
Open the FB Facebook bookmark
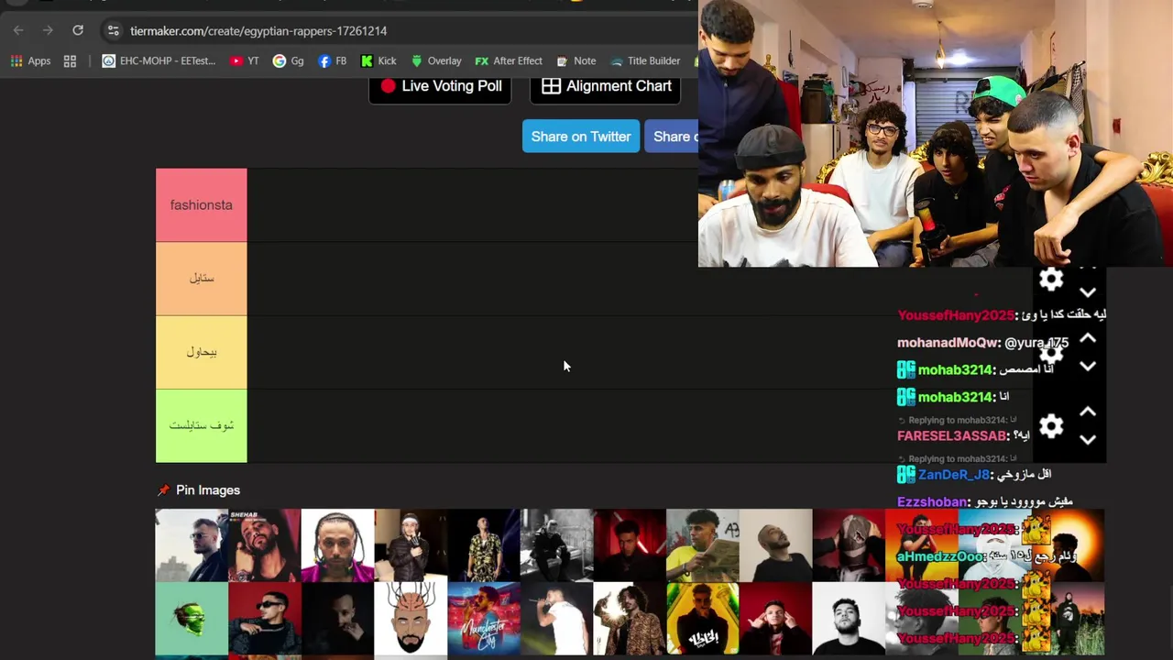click(332, 60)
